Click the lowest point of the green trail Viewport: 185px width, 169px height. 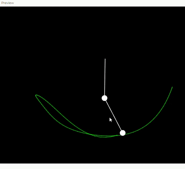(106, 137)
